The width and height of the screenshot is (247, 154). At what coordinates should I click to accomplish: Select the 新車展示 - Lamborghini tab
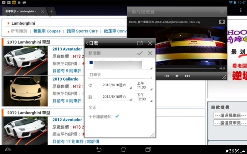pyautogui.click(x=22, y=12)
